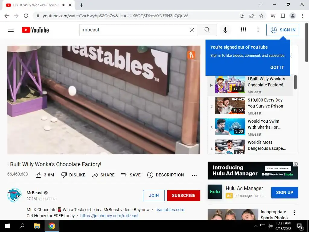The image size is (309, 232).
Task: Open the YouTube apps grid
Action: pyautogui.click(x=244, y=30)
